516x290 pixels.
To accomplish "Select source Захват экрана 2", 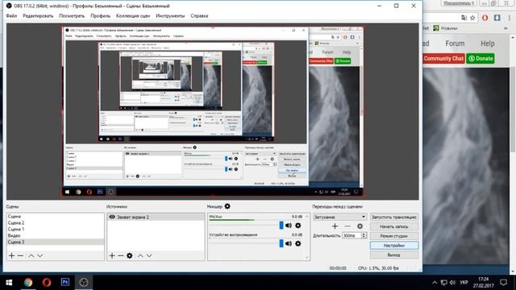I will 156,217.
